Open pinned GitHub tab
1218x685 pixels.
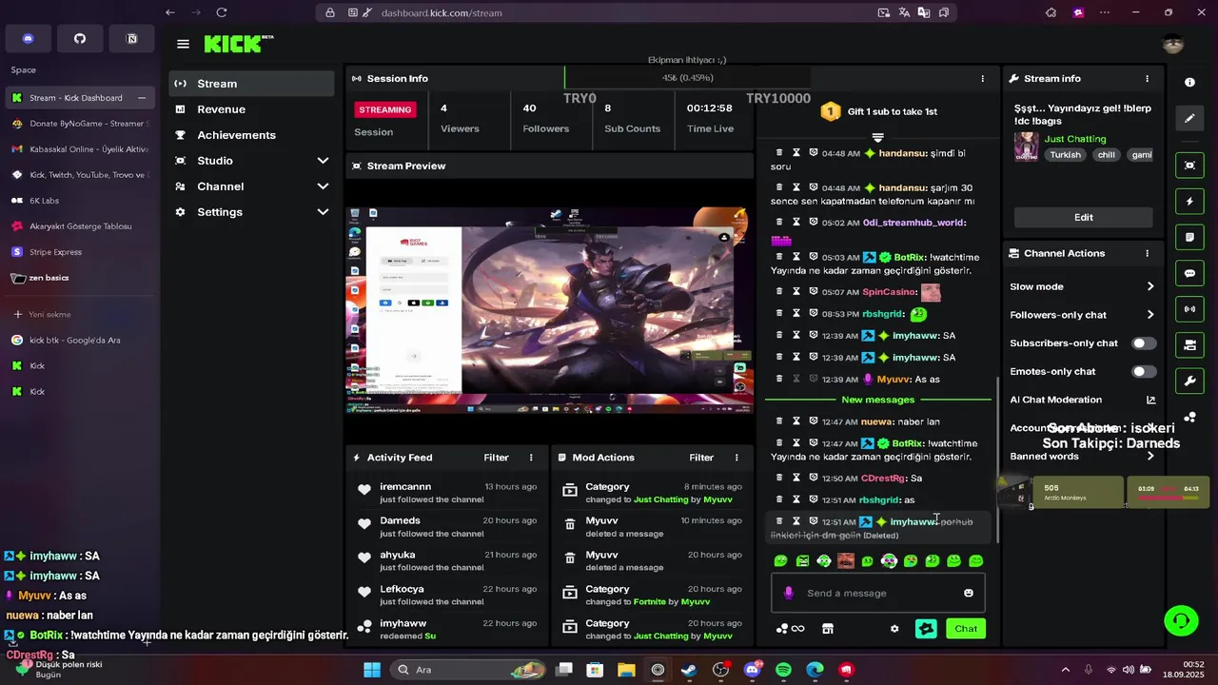point(80,38)
